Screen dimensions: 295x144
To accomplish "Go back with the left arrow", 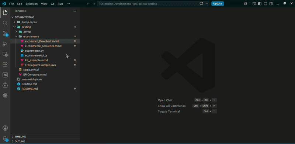I will pyautogui.click(x=88, y=4).
